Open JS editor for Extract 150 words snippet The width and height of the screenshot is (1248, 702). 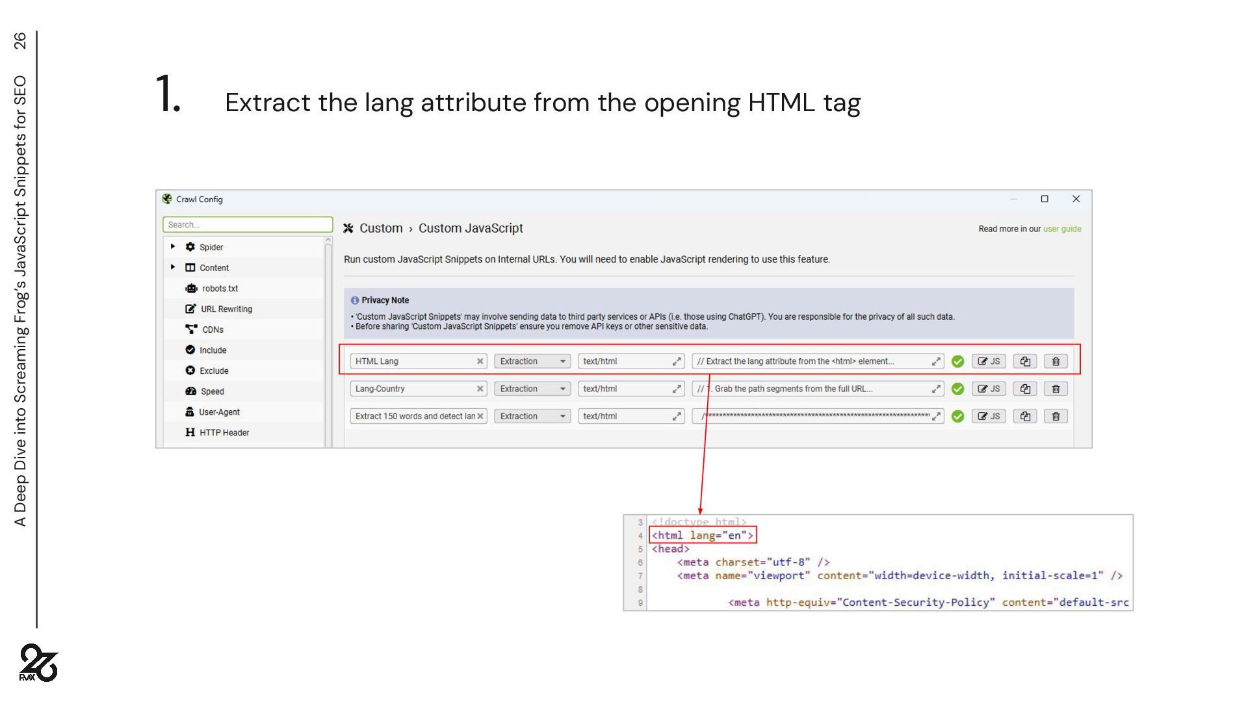pyautogui.click(x=989, y=416)
